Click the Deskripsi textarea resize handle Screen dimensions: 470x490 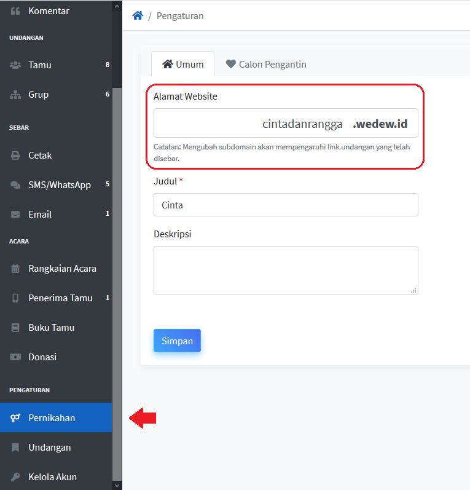tap(414, 290)
